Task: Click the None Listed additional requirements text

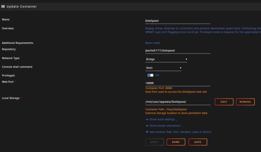Action: (152, 43)
